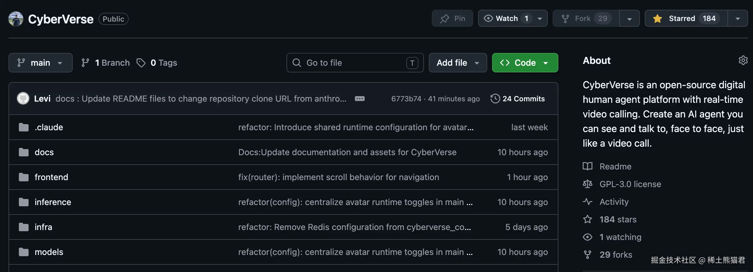Image resolution: width=753 pixels, height=272 pixels.
Task: Open the Readme link in About
Action: click(615, 166)
